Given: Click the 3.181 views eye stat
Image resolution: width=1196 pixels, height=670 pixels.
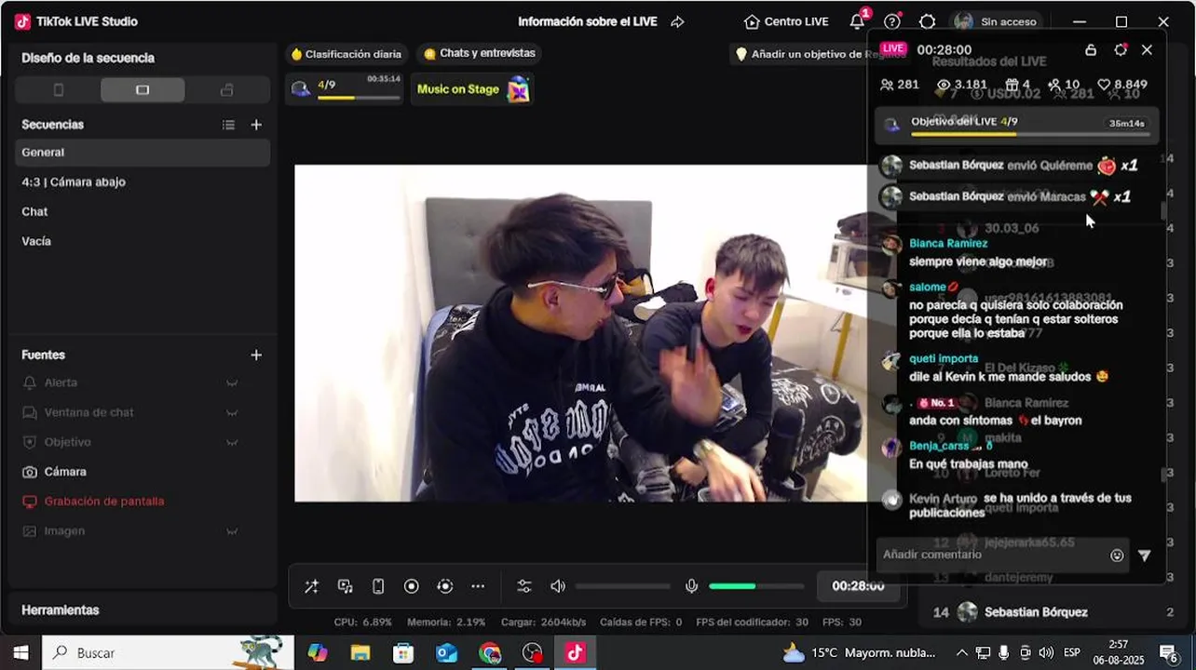Looking at the screenshot, I should click(962, 85).
